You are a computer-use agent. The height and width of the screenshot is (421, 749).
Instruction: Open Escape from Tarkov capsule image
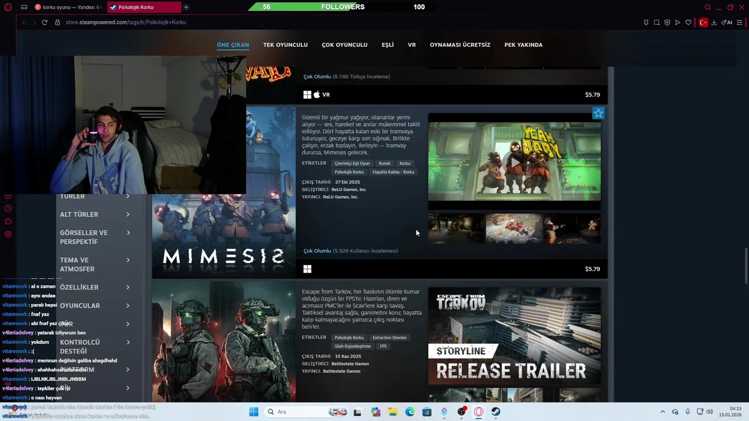click(224, 341)
